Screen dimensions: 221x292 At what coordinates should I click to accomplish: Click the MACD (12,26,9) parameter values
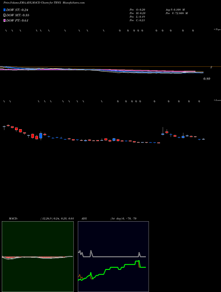[x=57, y=219]
